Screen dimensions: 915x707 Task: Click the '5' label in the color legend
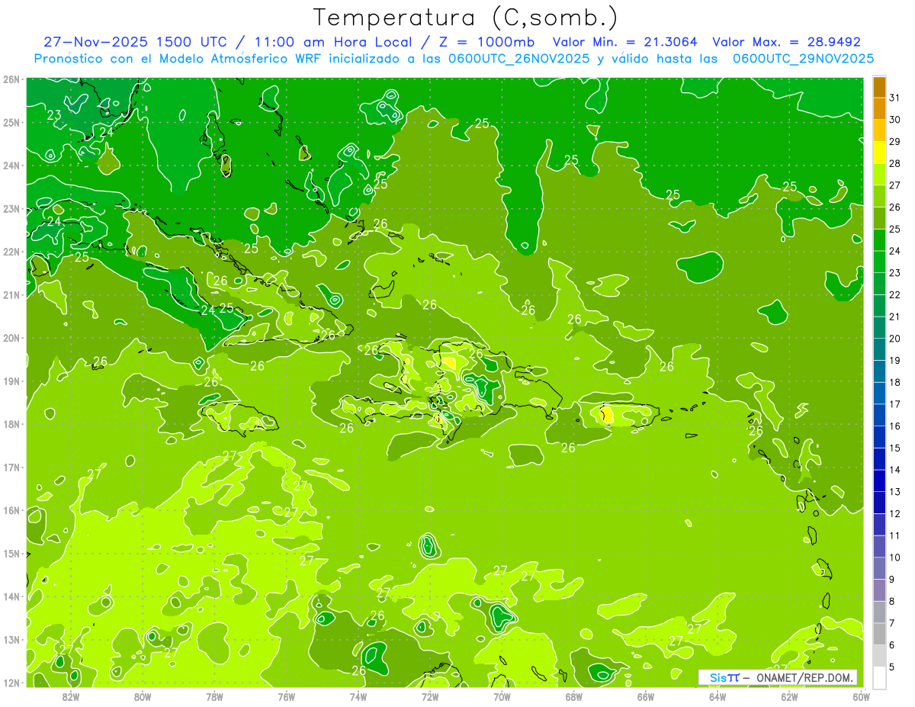click(x=892, y=667)
